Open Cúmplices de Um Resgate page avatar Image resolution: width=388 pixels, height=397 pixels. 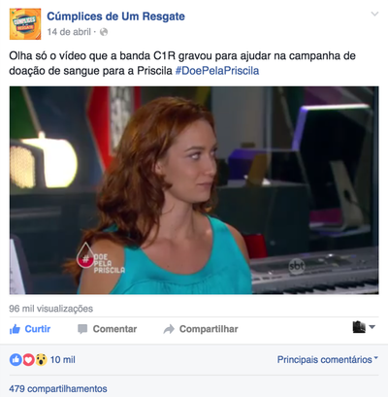tap(25, 24)
